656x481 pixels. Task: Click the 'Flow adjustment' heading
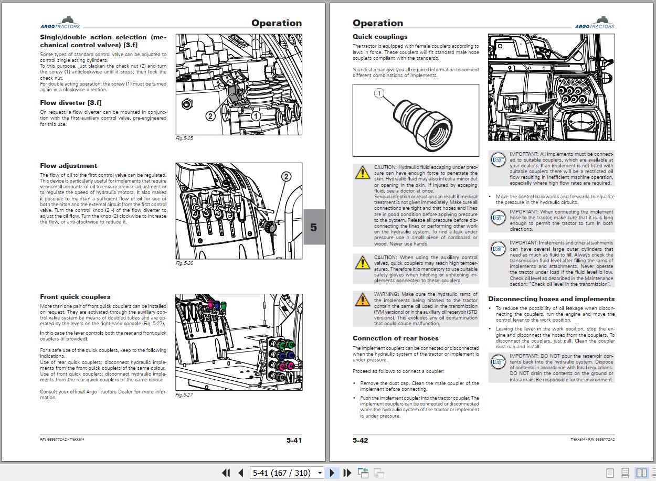pos(69,166)
